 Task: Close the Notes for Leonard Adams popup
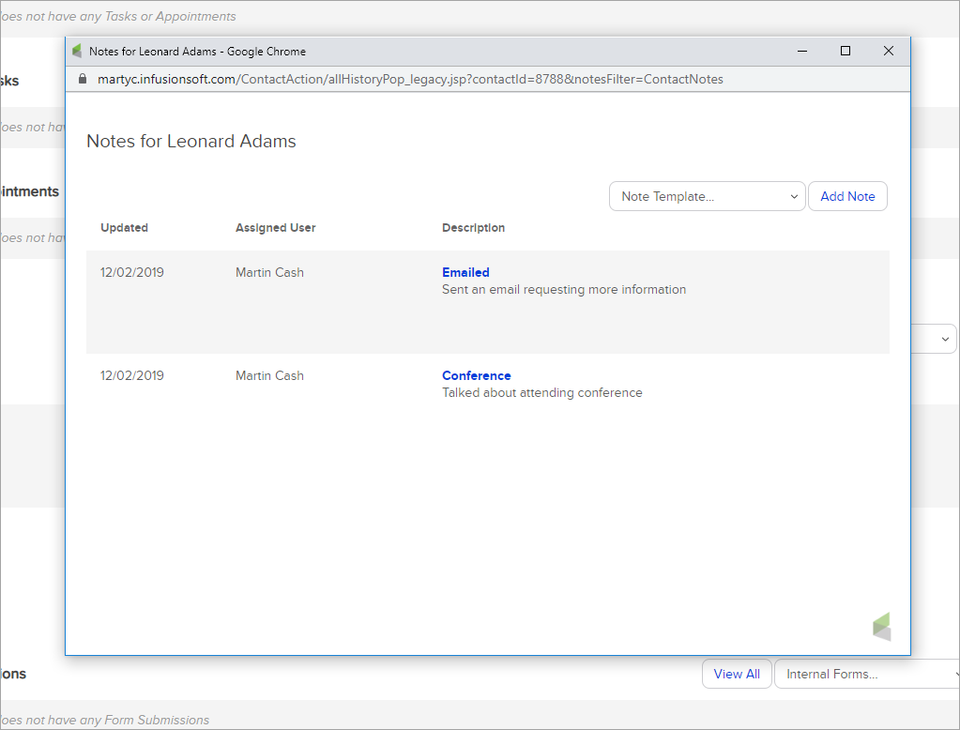pyautogui.click(x=889, y=52)
